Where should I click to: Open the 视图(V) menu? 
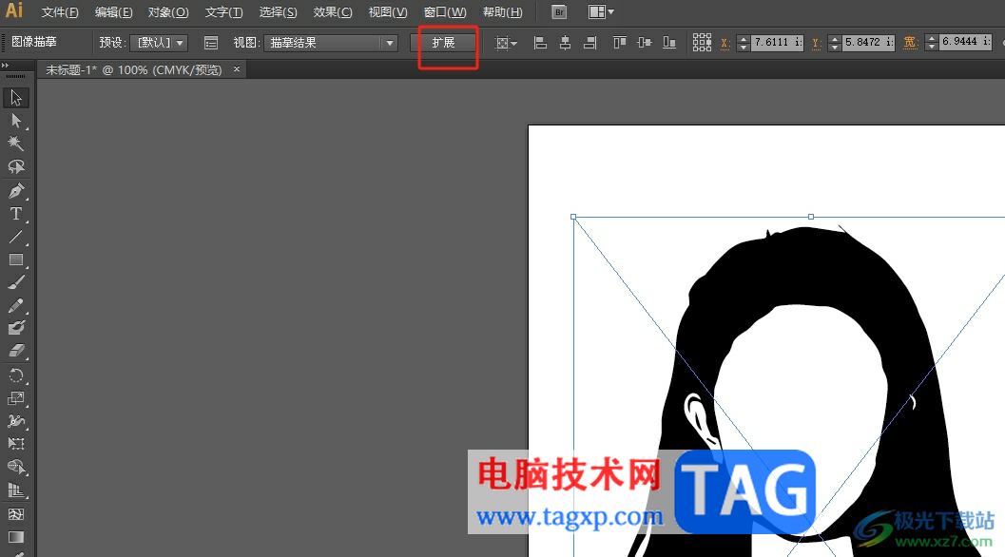[x=388, y=12]
